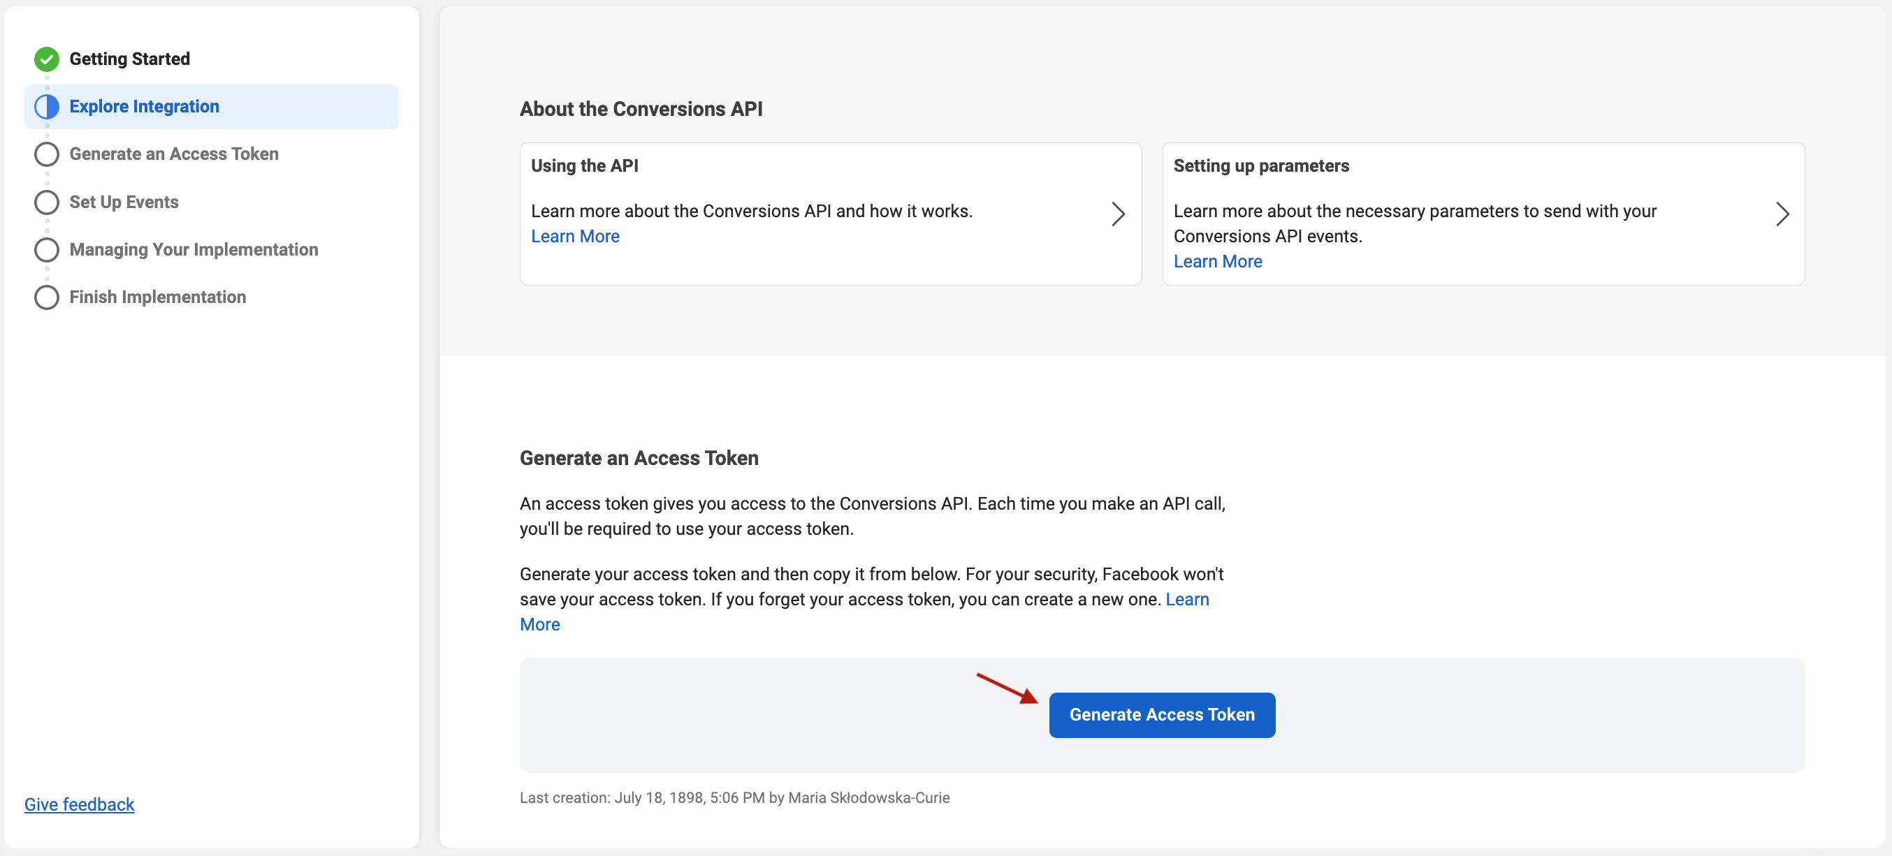The image size is (1892, 856).
Task: Click the circle beside Finish Implementation
Action: point(46,297)
